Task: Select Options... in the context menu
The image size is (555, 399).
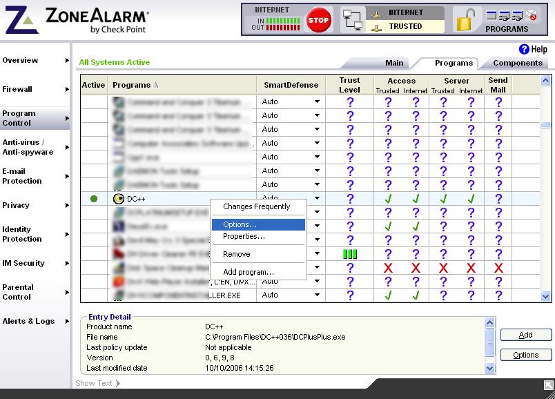Action: point(258,224)
